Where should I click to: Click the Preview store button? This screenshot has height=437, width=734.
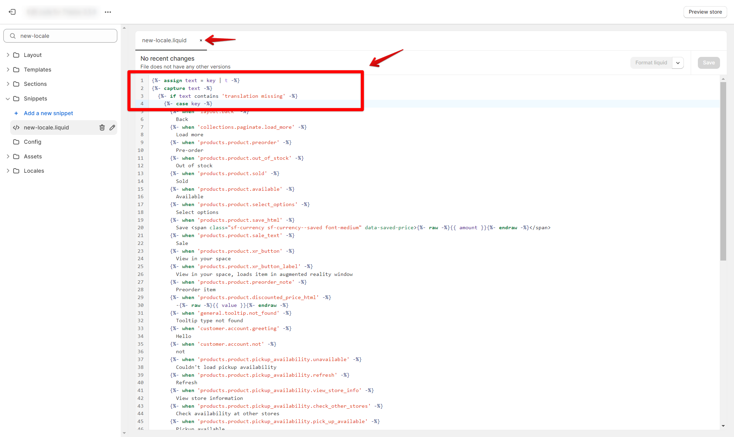705,12
